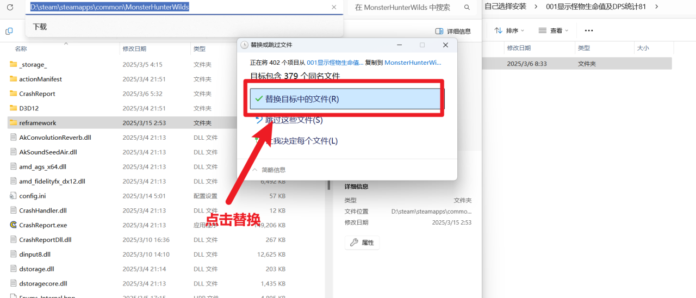Click the D3D12 folder icon
The height and width of the screenshot is (298, 696).
pos(14,108)
